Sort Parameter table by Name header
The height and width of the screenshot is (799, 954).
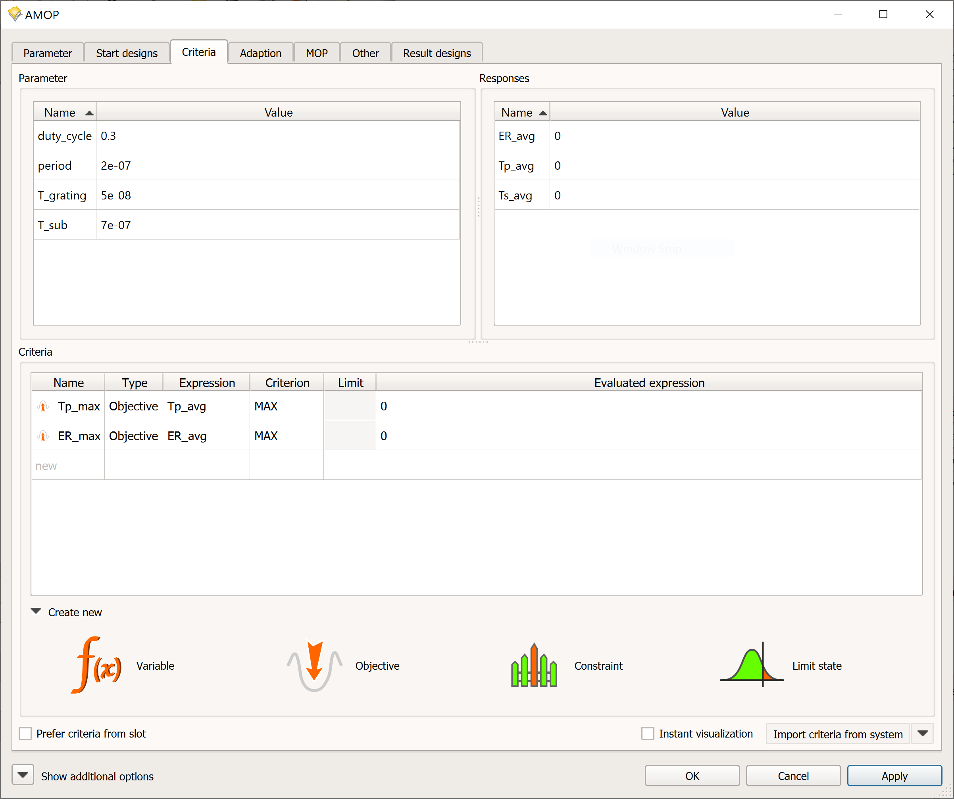(x=65, y=112)
